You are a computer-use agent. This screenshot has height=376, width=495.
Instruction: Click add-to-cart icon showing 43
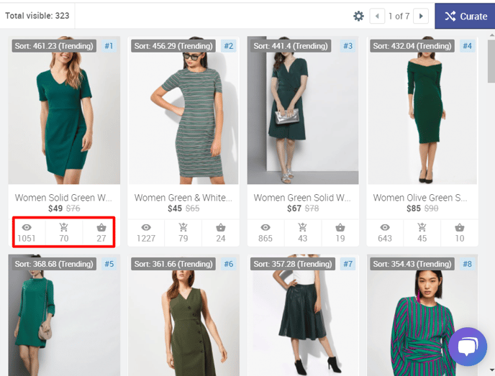(x=302, y=227)
